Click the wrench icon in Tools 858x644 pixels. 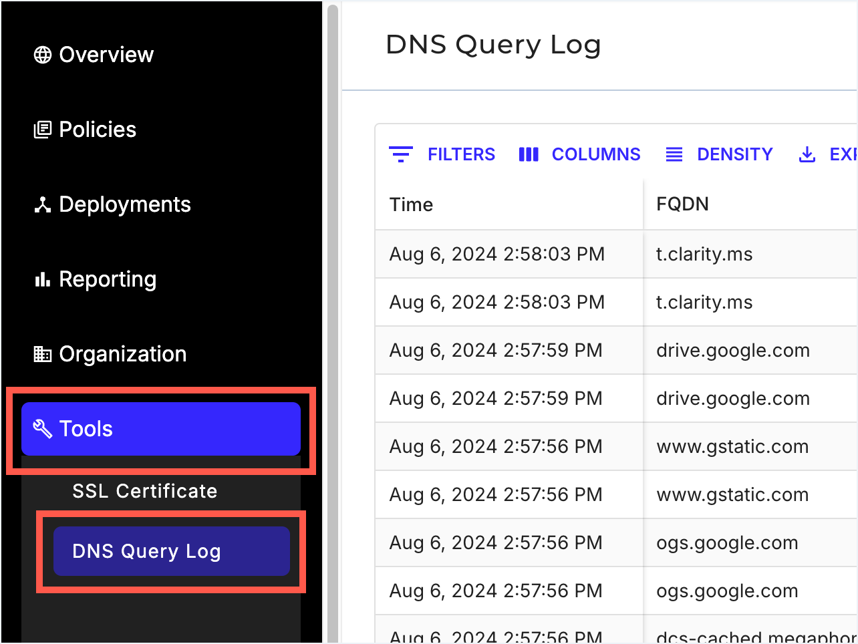(x=43, y=429)
